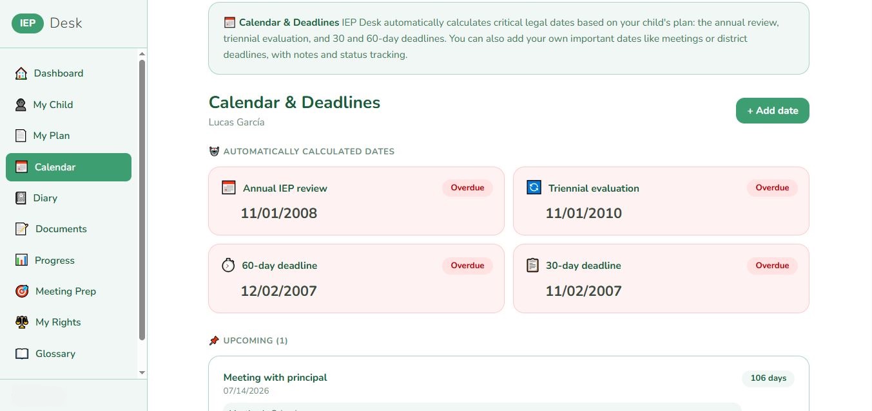Select the Documents pencil icon
Screen dimensions: 872x411
click(x=21, y=229)
